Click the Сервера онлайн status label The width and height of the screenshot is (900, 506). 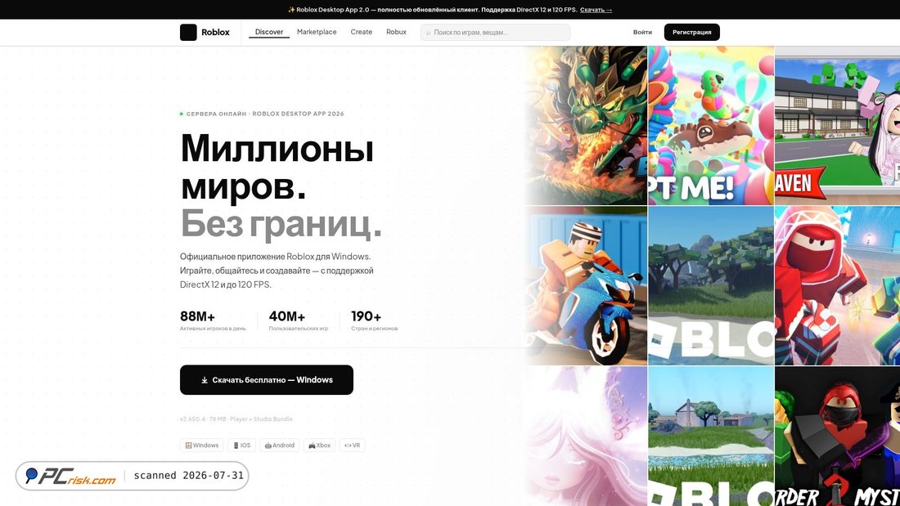pyautogui.click(x=264, y=114)
